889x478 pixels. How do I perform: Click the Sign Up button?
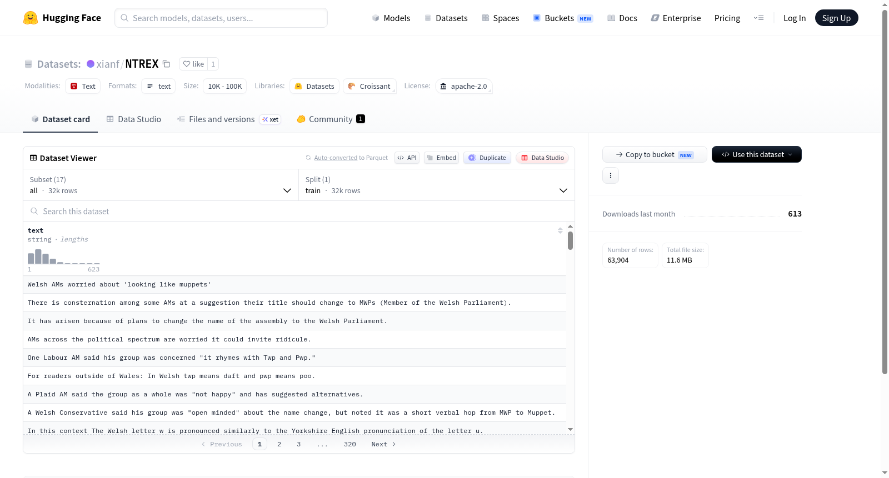[x=836, y=18]
